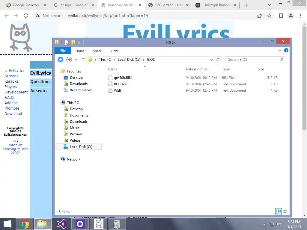Sort files by Date modified column

pyautogui.click(x=197, y=69)
